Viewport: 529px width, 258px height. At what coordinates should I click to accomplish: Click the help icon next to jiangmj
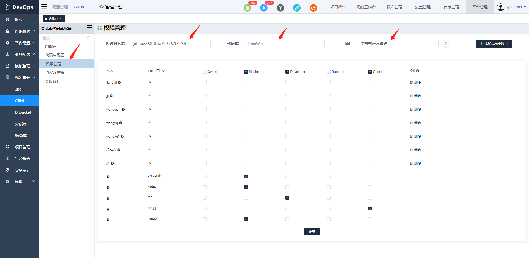(119, 83)
